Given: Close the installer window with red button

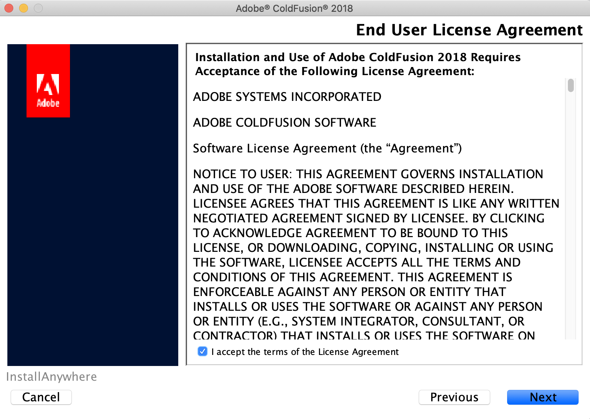Looking at the screenshot, I should (x=9, y=8).
